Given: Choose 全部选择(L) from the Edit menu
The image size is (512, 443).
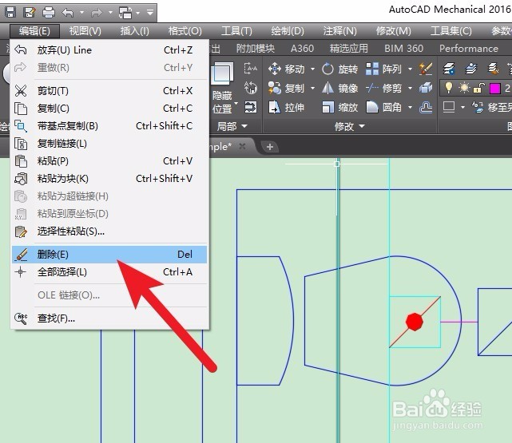Looking at the screenshot, I should click(x=109, y=272).
